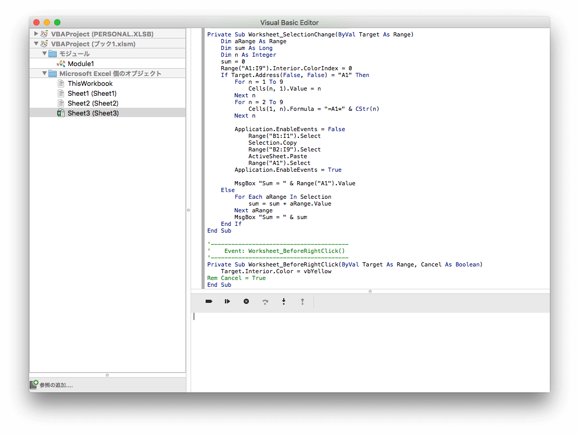Click the Stop/Reset circle-x icon

[x=246, y=301]
